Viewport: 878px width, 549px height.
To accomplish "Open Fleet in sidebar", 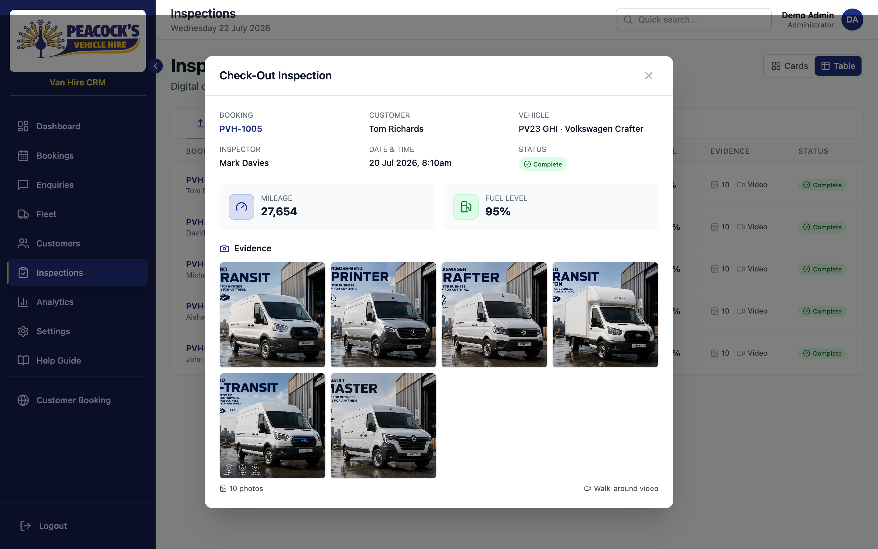I will pos(78,214).
